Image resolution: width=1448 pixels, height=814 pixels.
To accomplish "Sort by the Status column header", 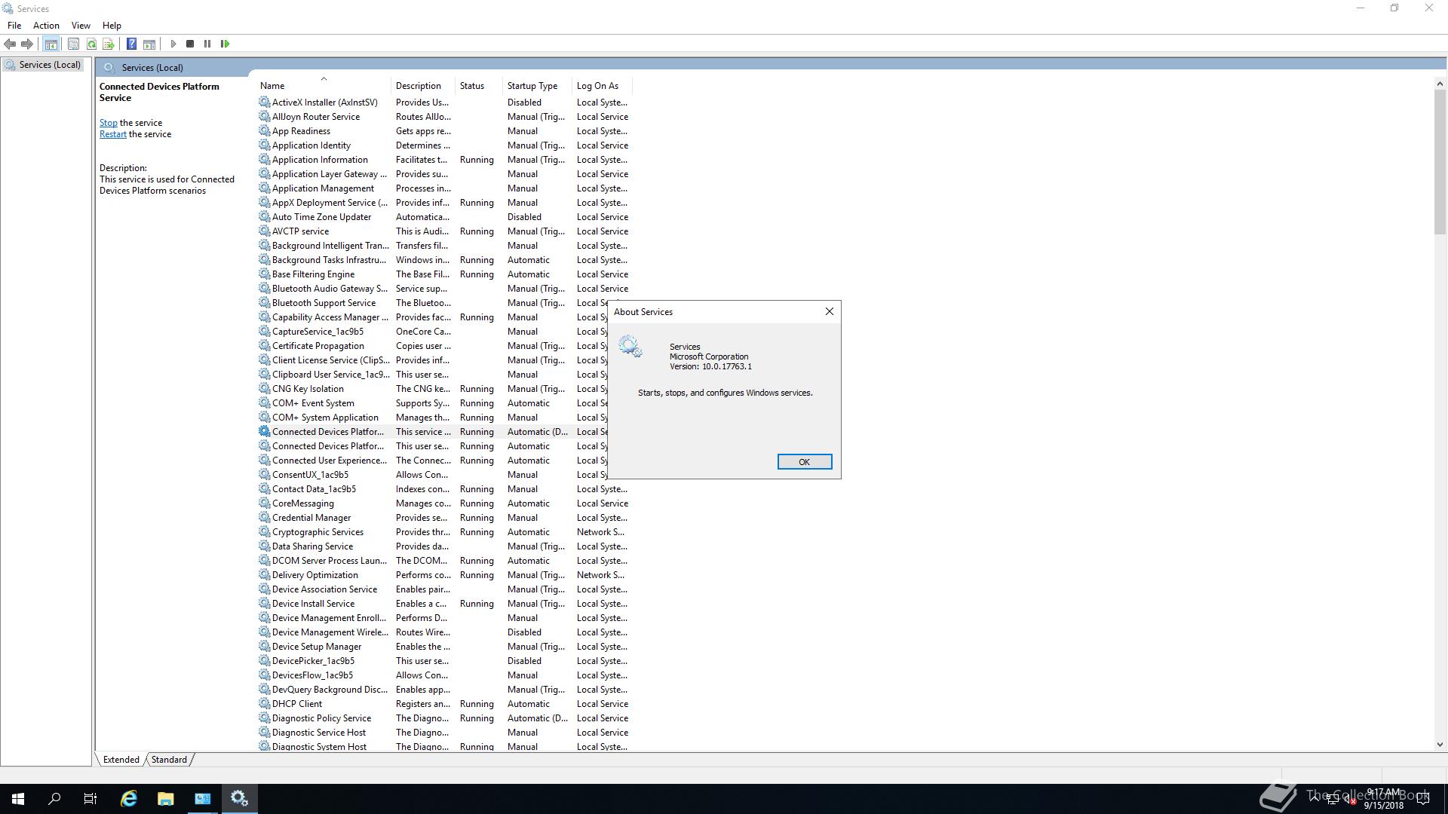I will point(479,86).
